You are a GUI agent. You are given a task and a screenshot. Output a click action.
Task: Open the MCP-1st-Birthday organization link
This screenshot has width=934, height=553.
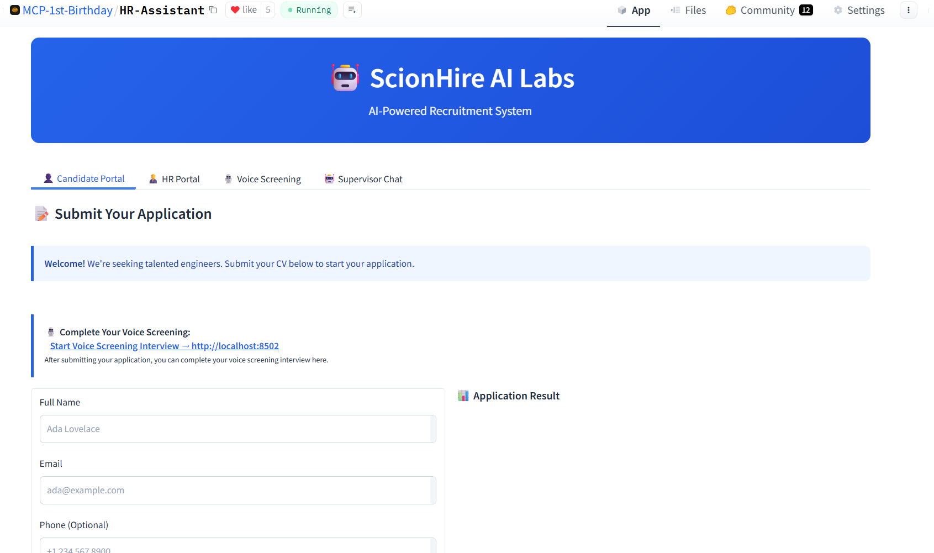(x=67, y=10)
